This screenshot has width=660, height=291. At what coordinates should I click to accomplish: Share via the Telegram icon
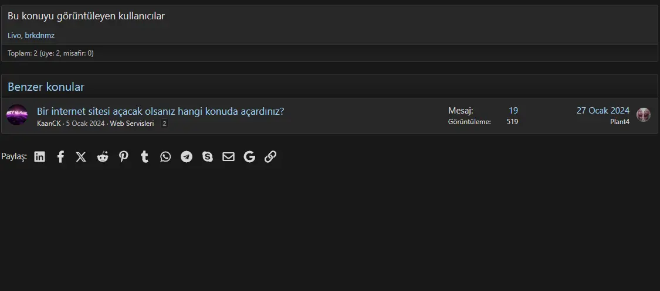[187, 157]
